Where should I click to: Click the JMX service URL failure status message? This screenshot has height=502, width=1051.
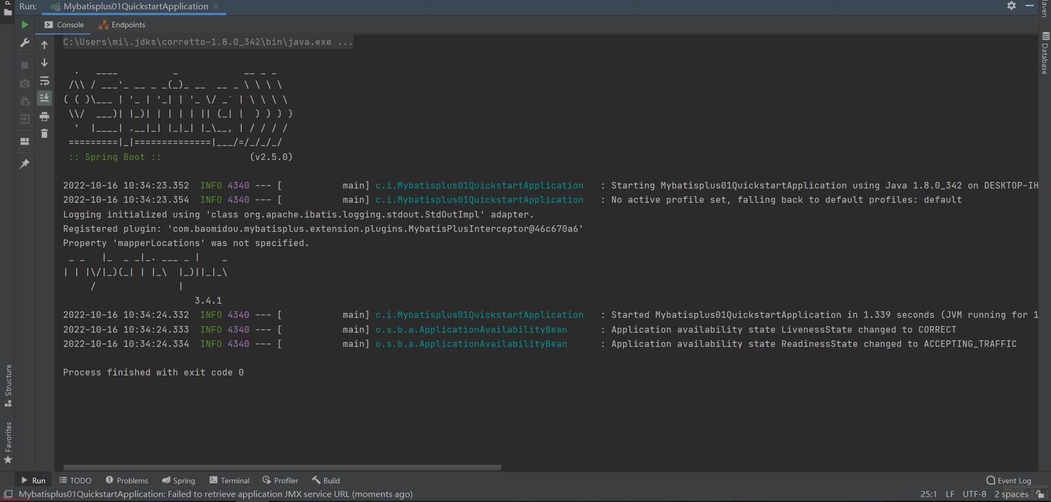click(215, 494)
